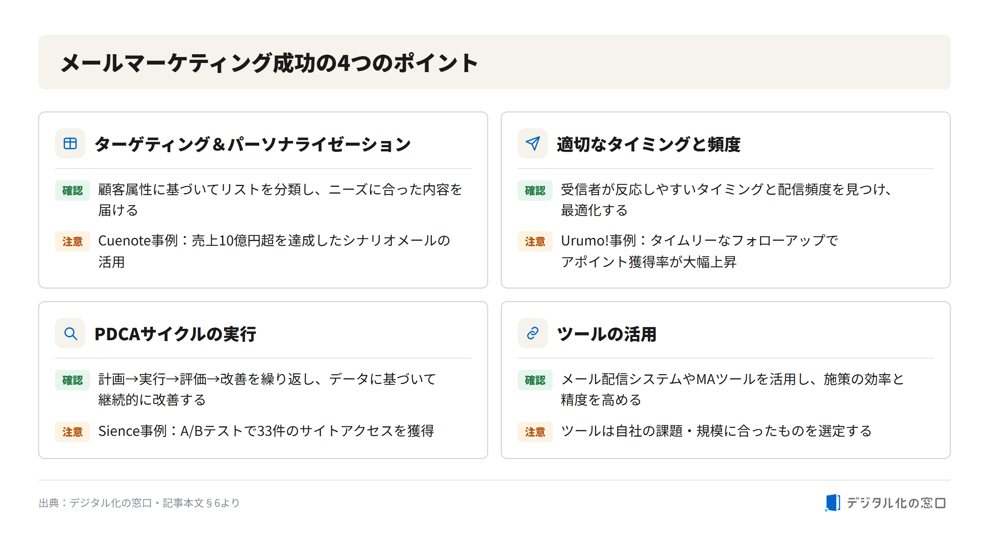Select the heading PDCAサイクルの実行
Screen dimensions: 989x549
(x=175, y=334)
